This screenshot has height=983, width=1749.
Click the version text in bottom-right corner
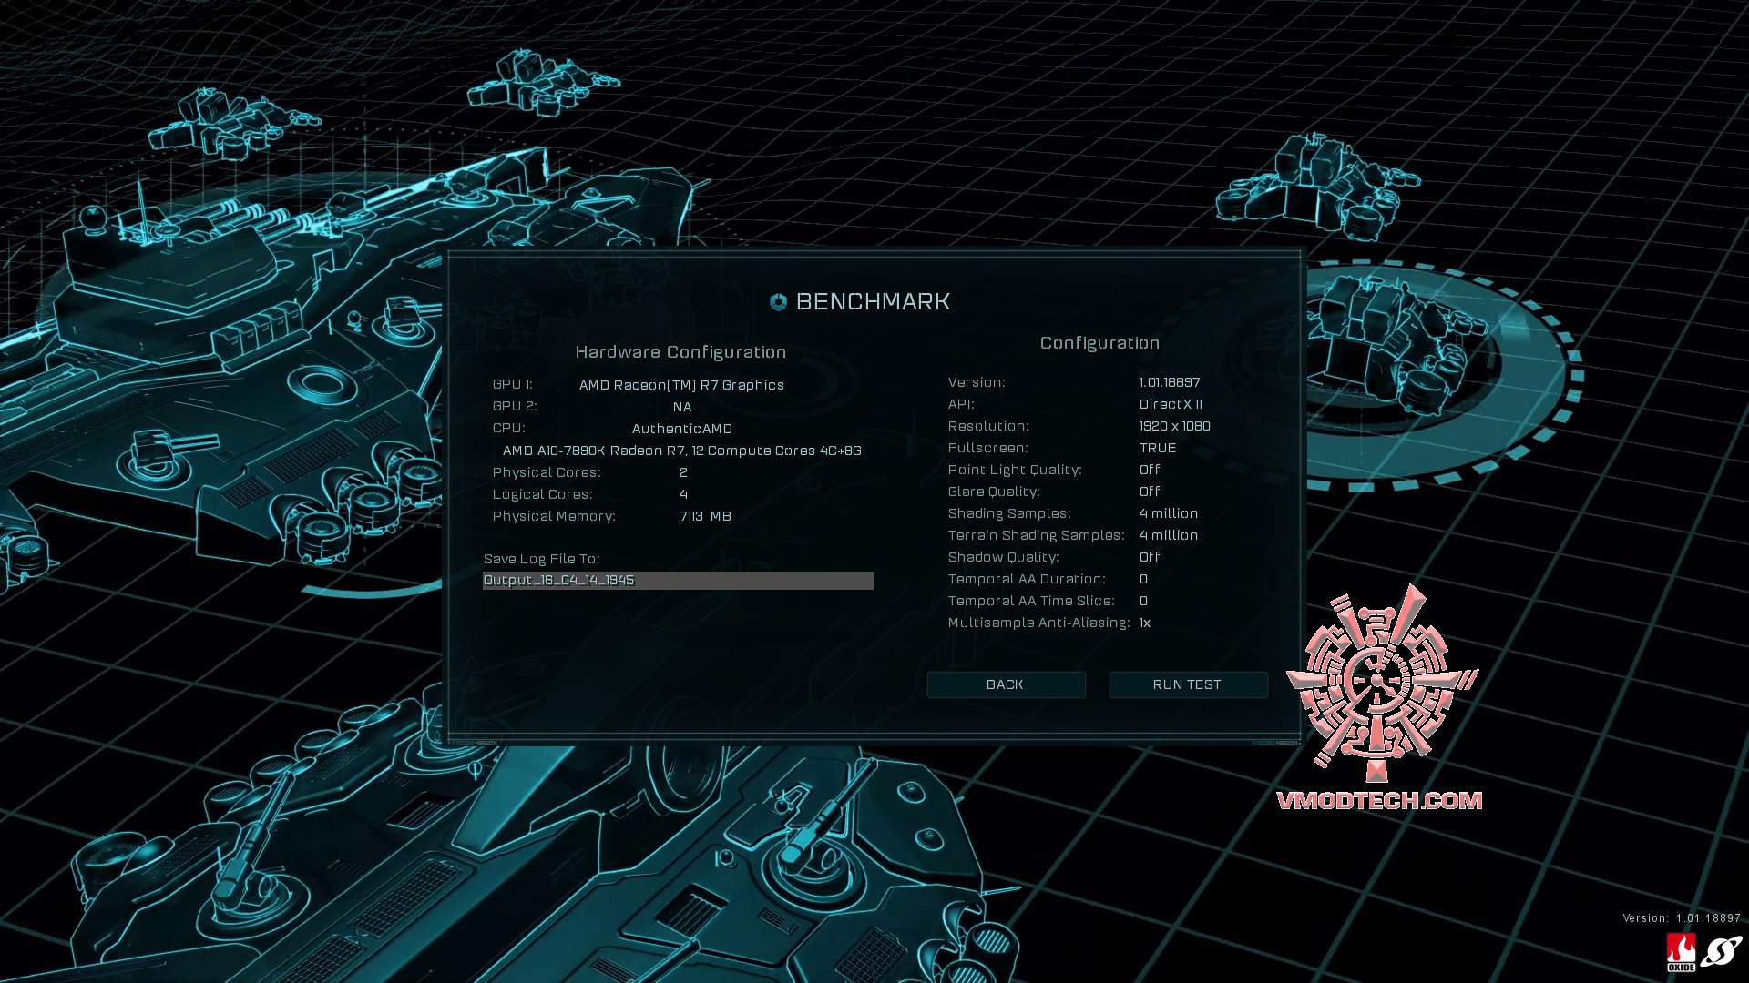point(1682,918)
